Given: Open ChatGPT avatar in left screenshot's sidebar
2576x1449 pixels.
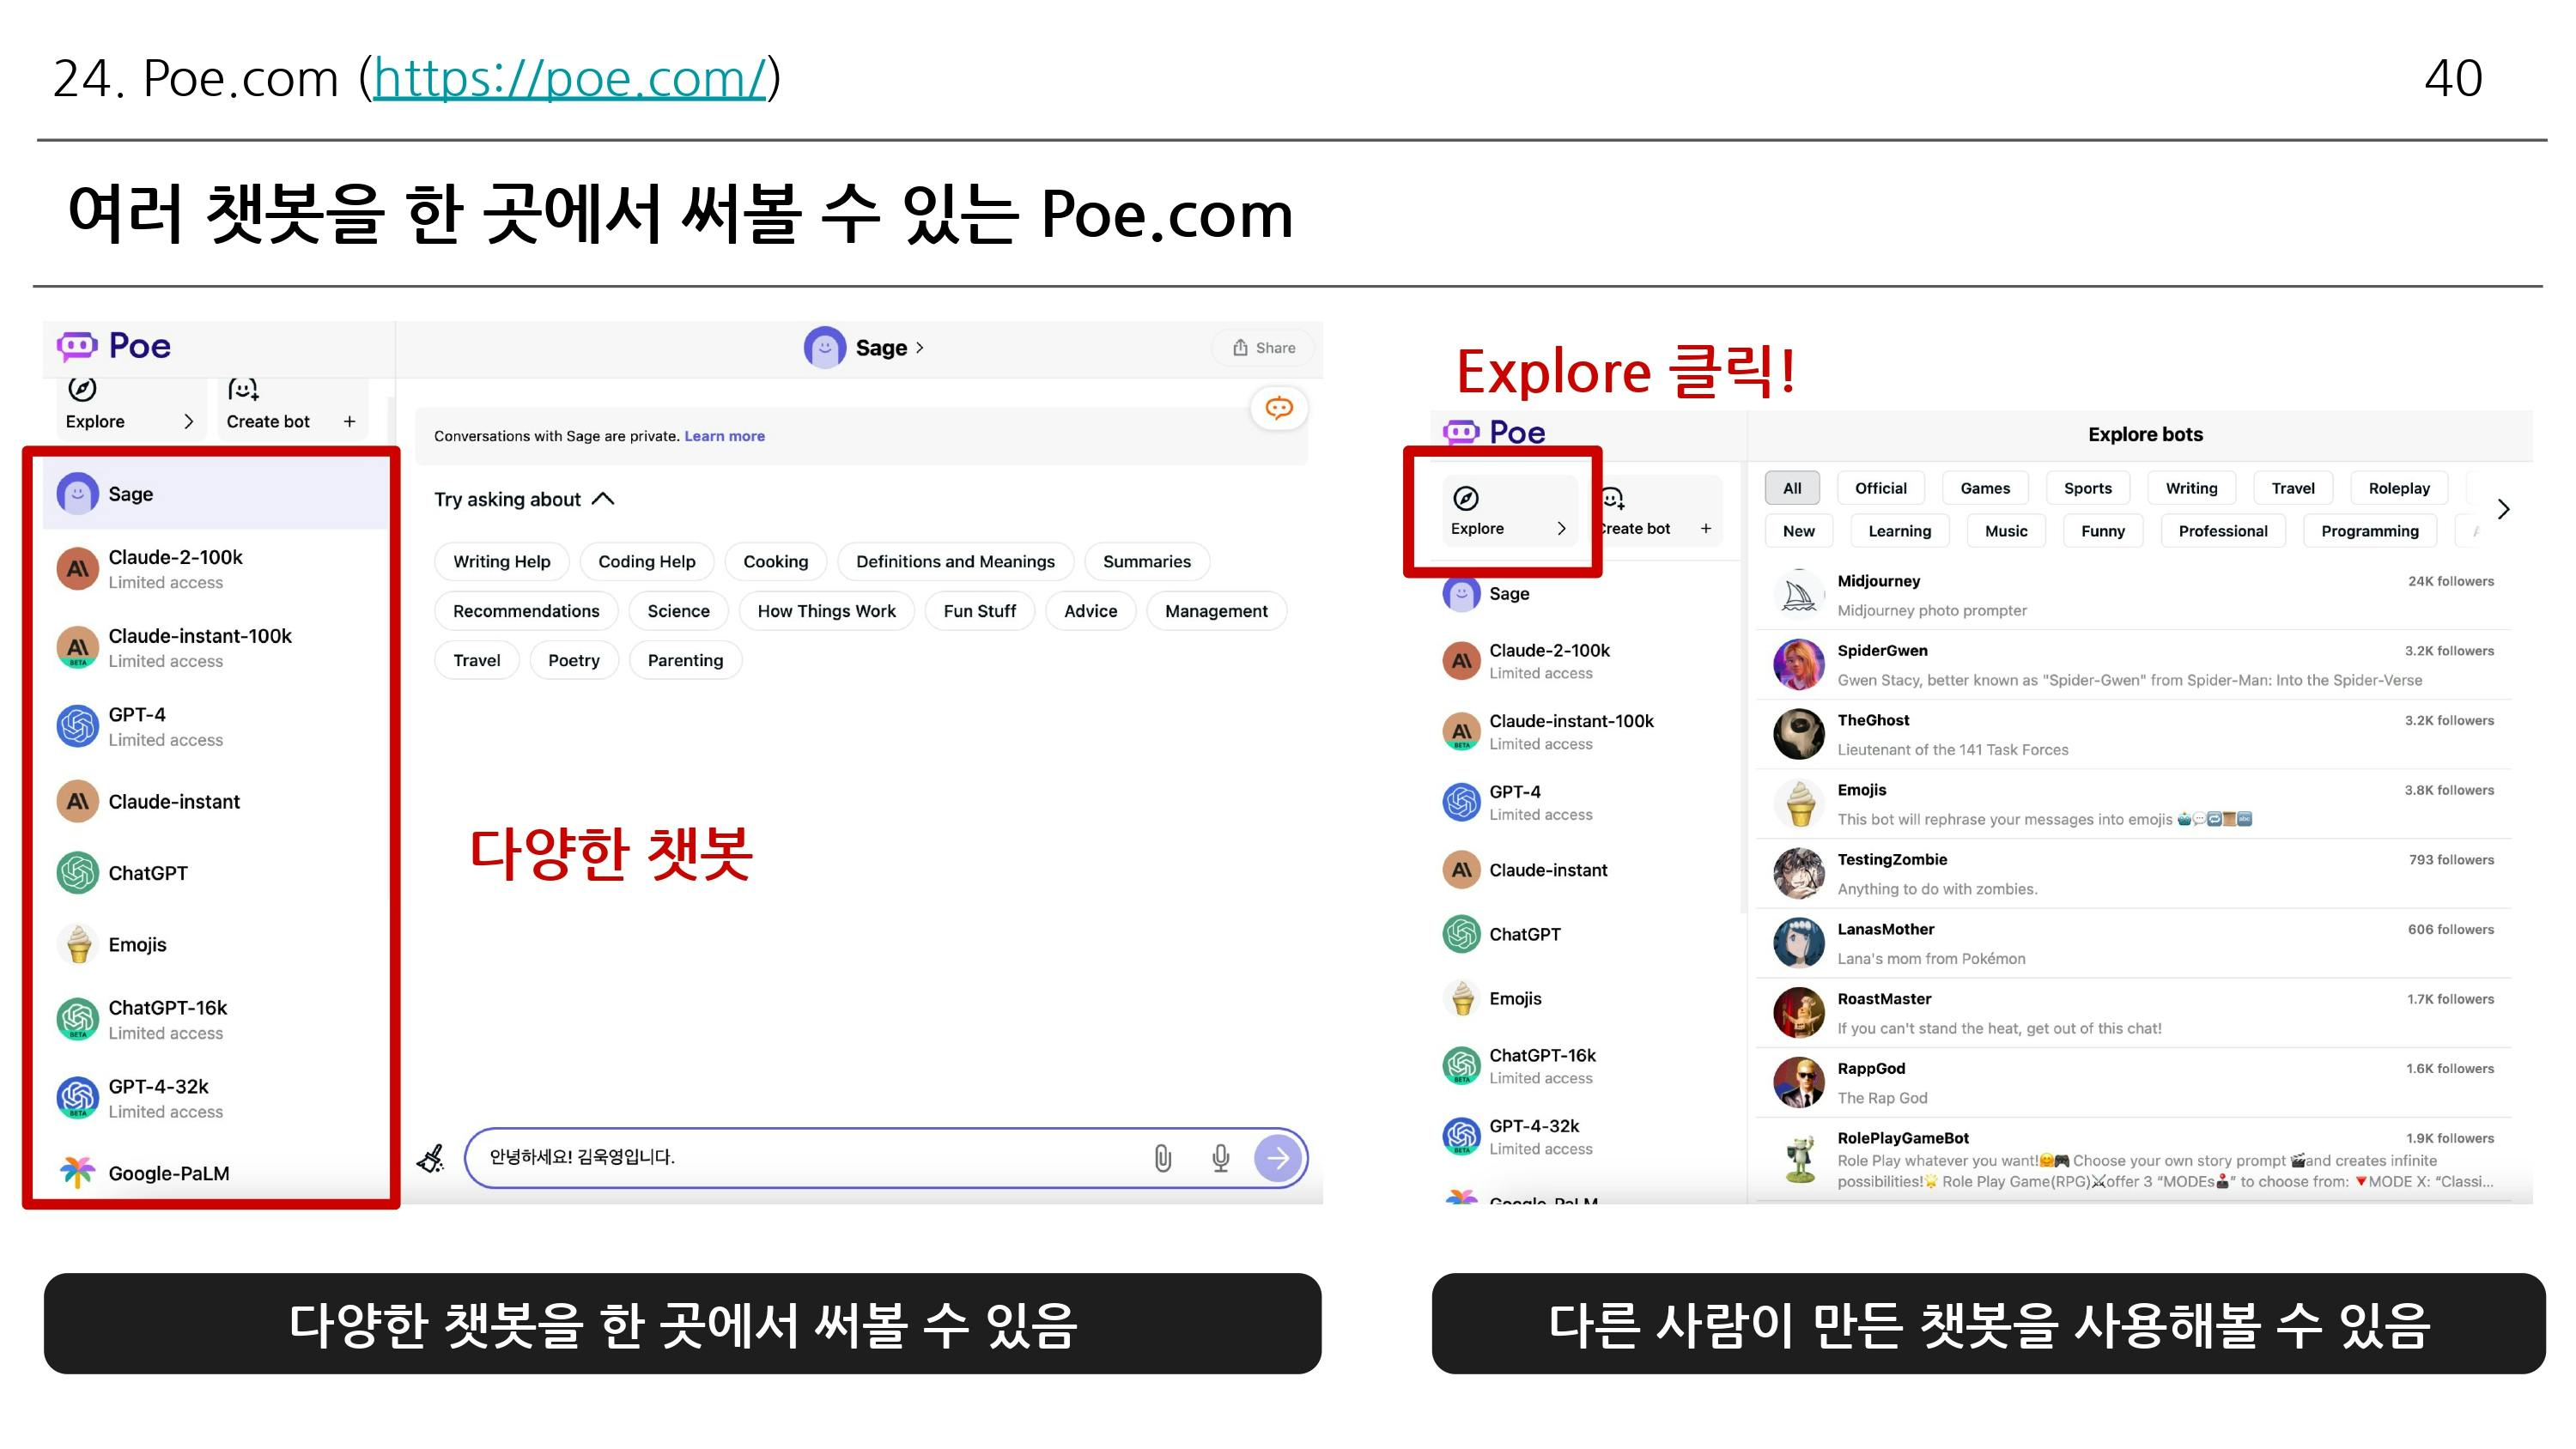Looking at the screenshot, I should 77,873.
